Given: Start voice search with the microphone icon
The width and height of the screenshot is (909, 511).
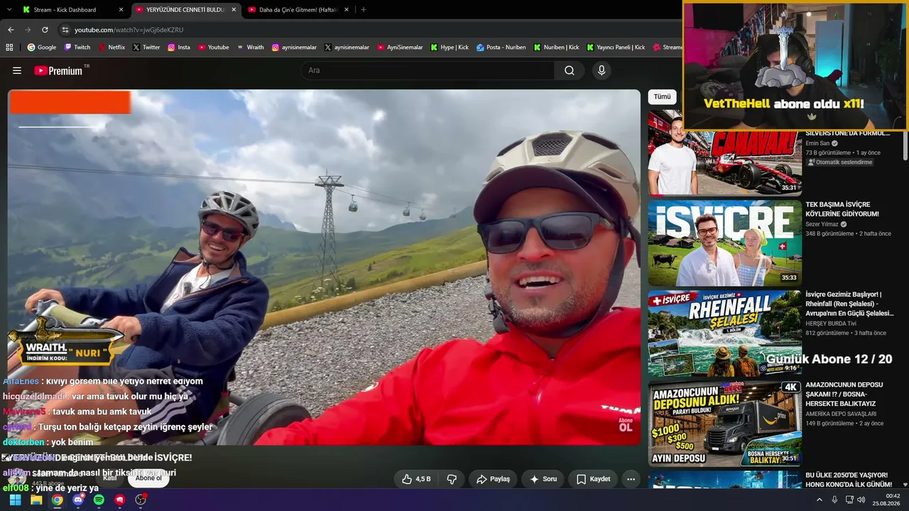Looking at the screenshot, I should coord(602,70).
